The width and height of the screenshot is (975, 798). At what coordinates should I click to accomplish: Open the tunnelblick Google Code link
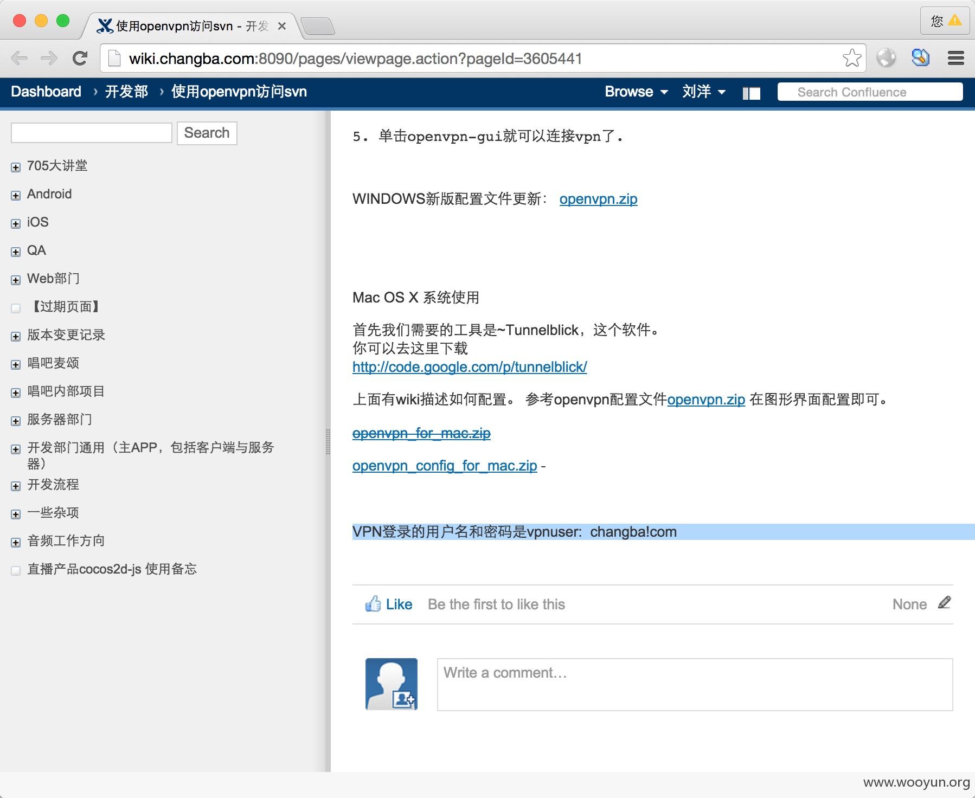[470, 367]
